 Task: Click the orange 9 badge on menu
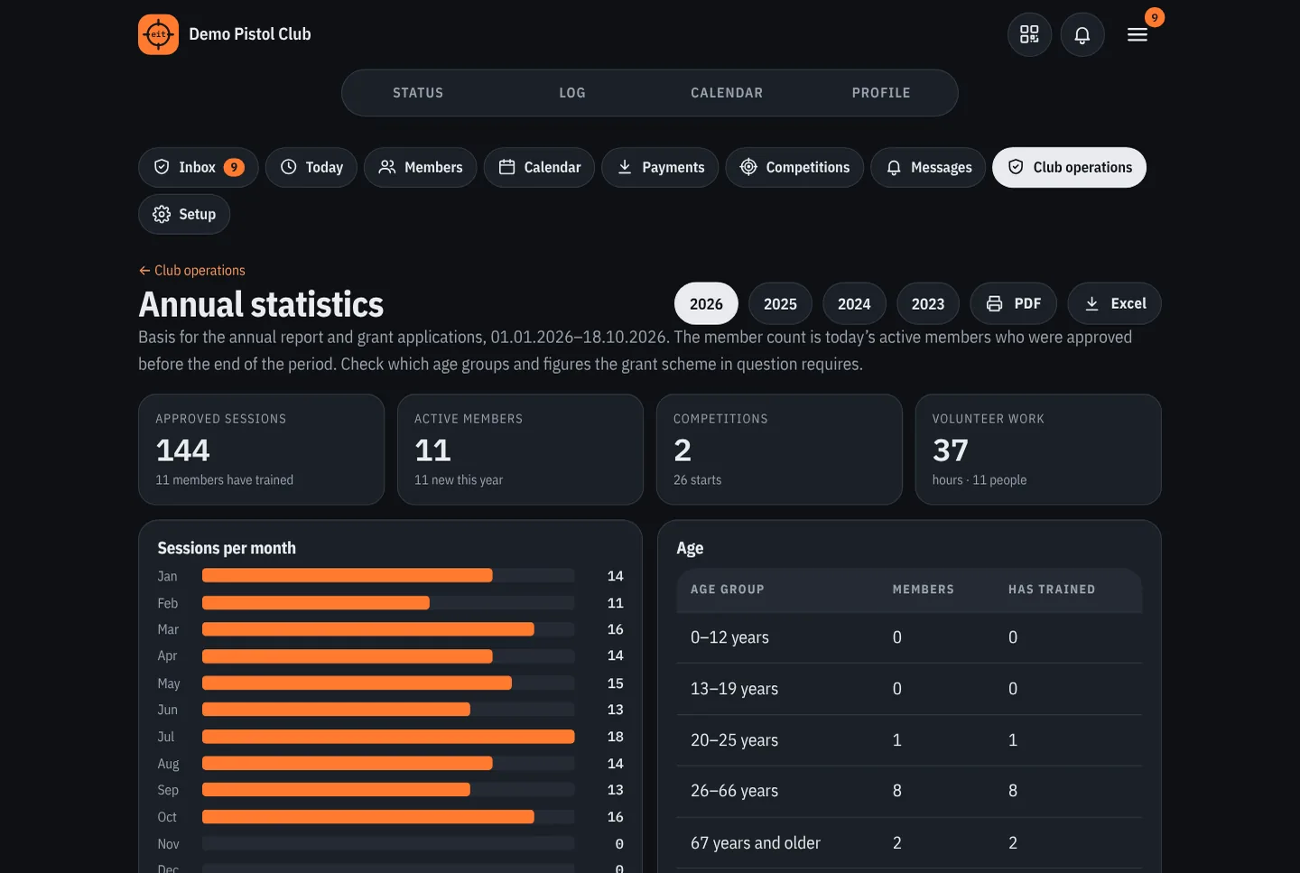tap(1155, 17)
